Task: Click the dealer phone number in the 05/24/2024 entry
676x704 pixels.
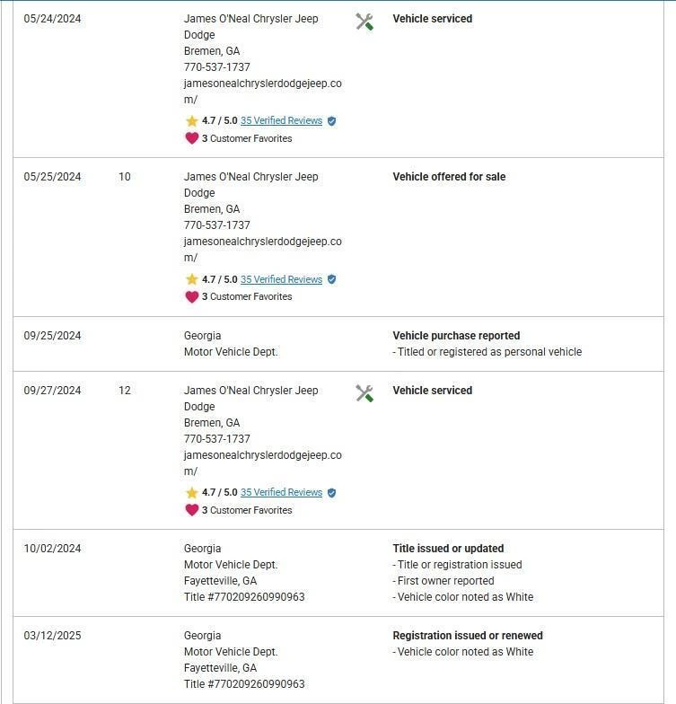Action: 217,67
